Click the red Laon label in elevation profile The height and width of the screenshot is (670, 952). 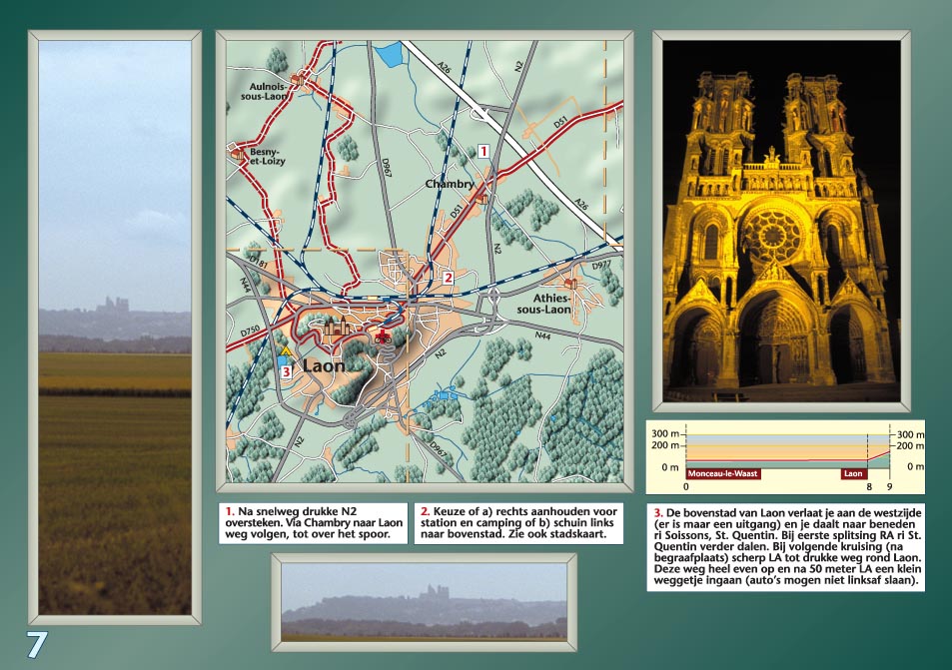[x=852, y=474]
